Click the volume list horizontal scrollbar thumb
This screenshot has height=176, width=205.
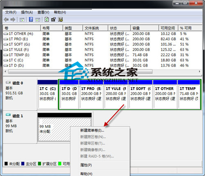point(80,72)
